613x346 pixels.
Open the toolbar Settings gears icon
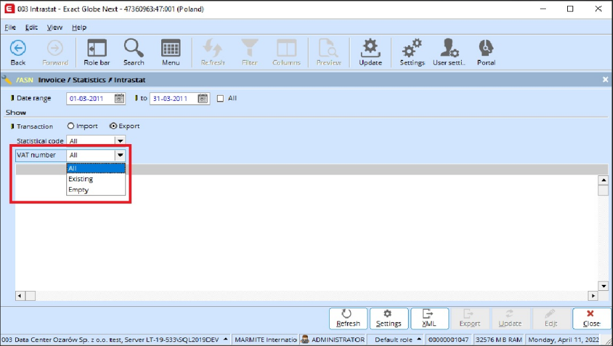pyautogui.click(x=412, y=52)
